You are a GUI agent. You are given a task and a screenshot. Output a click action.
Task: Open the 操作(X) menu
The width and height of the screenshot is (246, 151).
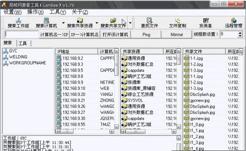pos(35,12)
